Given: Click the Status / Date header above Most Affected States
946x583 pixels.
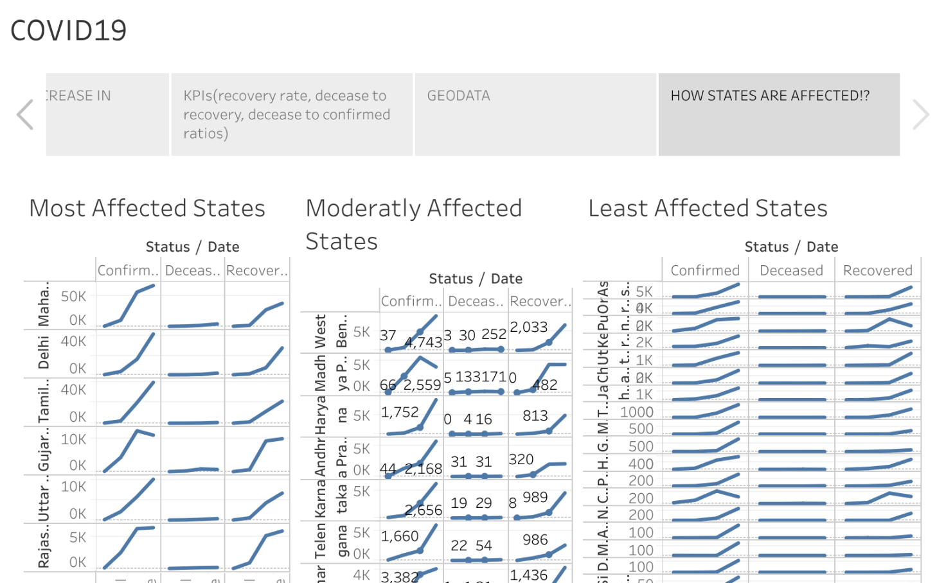Looking at the screenshot, I should (x=192, y=246).
